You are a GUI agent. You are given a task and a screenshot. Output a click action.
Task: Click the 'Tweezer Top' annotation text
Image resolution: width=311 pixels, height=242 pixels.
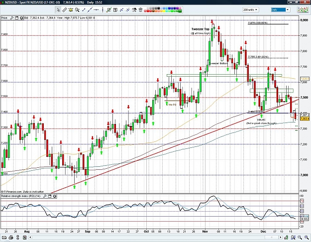[201, 29]
